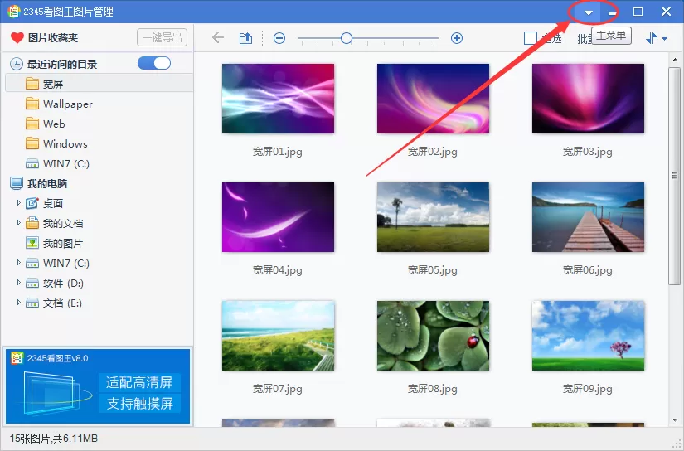Click the red heart favorites icon
Screen dimensions: 684x451
tap(17, 38)
